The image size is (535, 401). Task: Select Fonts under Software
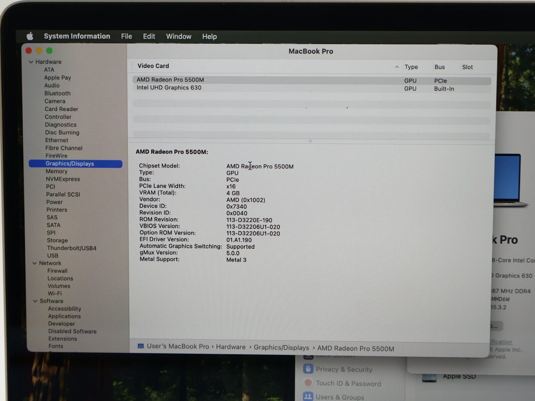[56, 346]
